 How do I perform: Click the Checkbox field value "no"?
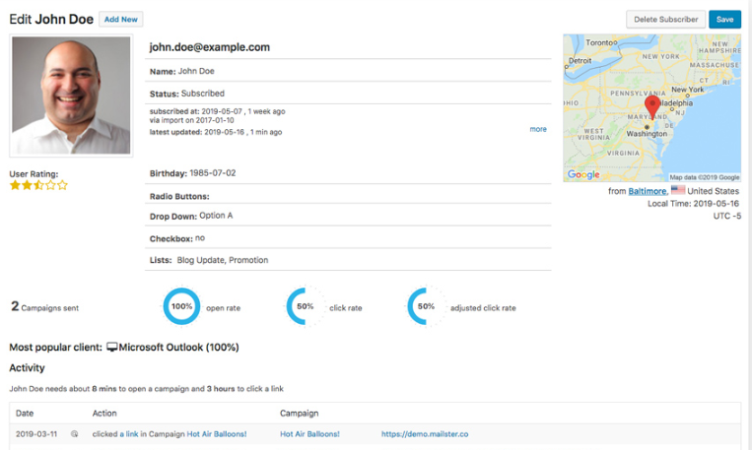(x=200, y=237)
